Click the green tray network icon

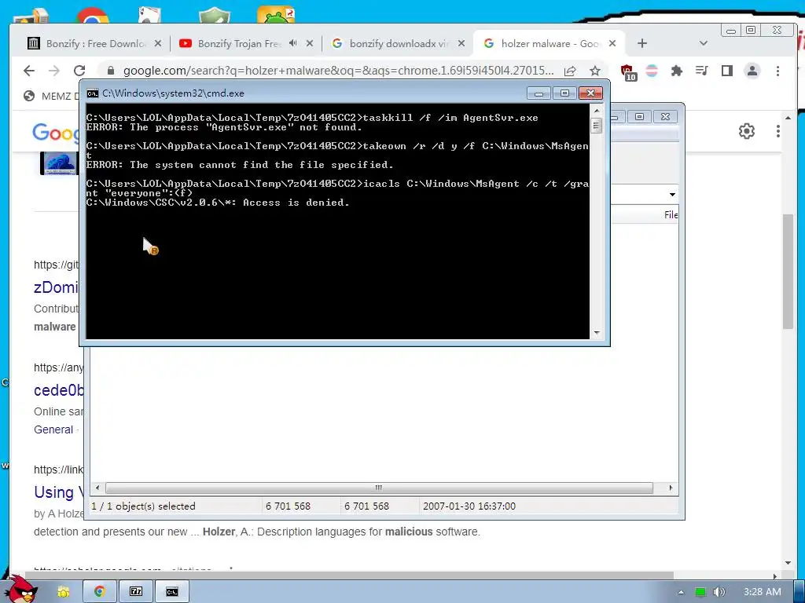point(700,592)
